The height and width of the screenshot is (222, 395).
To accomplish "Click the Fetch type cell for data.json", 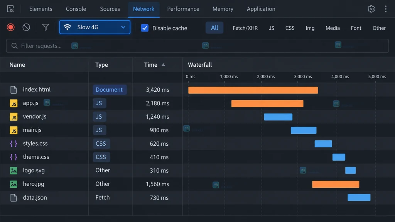I will tap(103, 198).
